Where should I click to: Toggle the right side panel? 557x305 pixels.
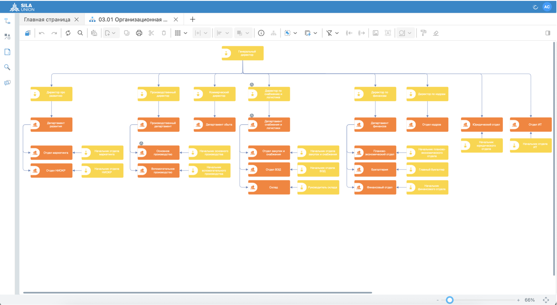pos(548,33)
